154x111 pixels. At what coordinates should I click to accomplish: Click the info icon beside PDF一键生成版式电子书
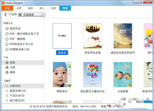(x=7, y=34)
